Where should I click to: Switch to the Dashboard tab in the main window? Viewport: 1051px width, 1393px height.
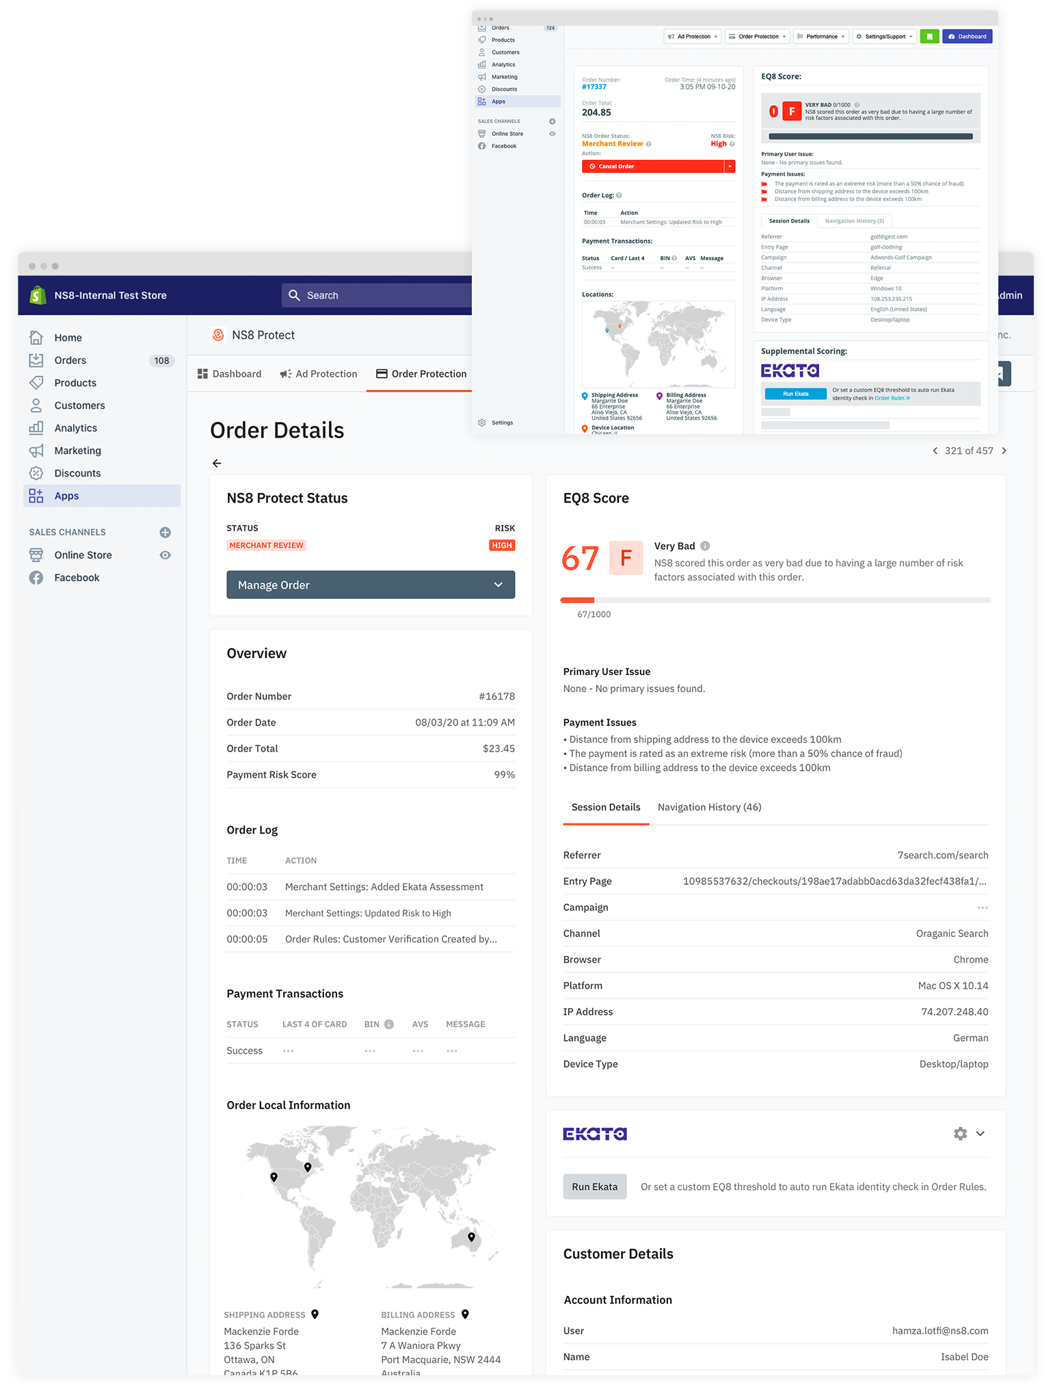(230, 374)
